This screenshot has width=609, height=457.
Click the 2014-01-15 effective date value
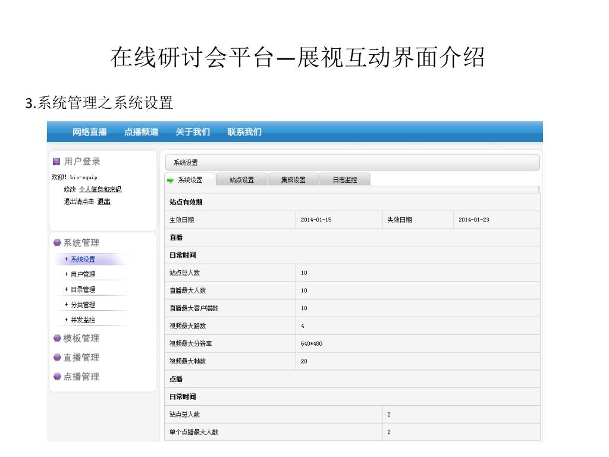[x=316, y=220]
